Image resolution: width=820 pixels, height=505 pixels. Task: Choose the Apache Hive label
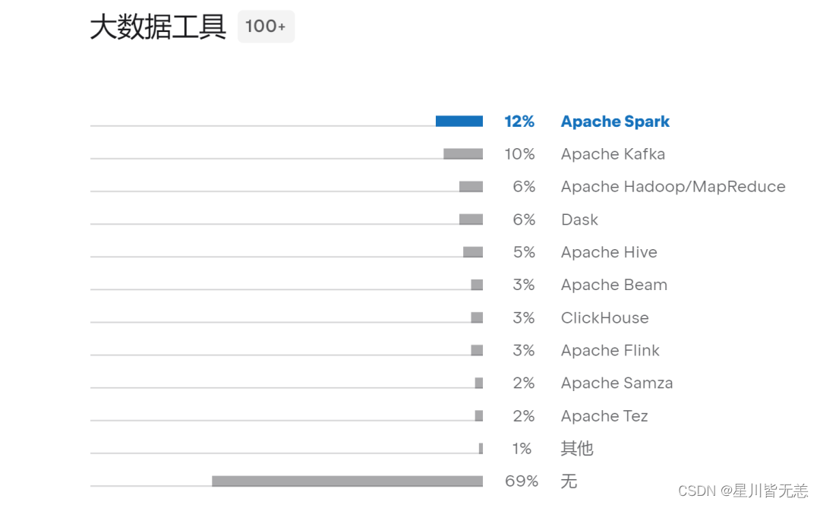point(609,252)
